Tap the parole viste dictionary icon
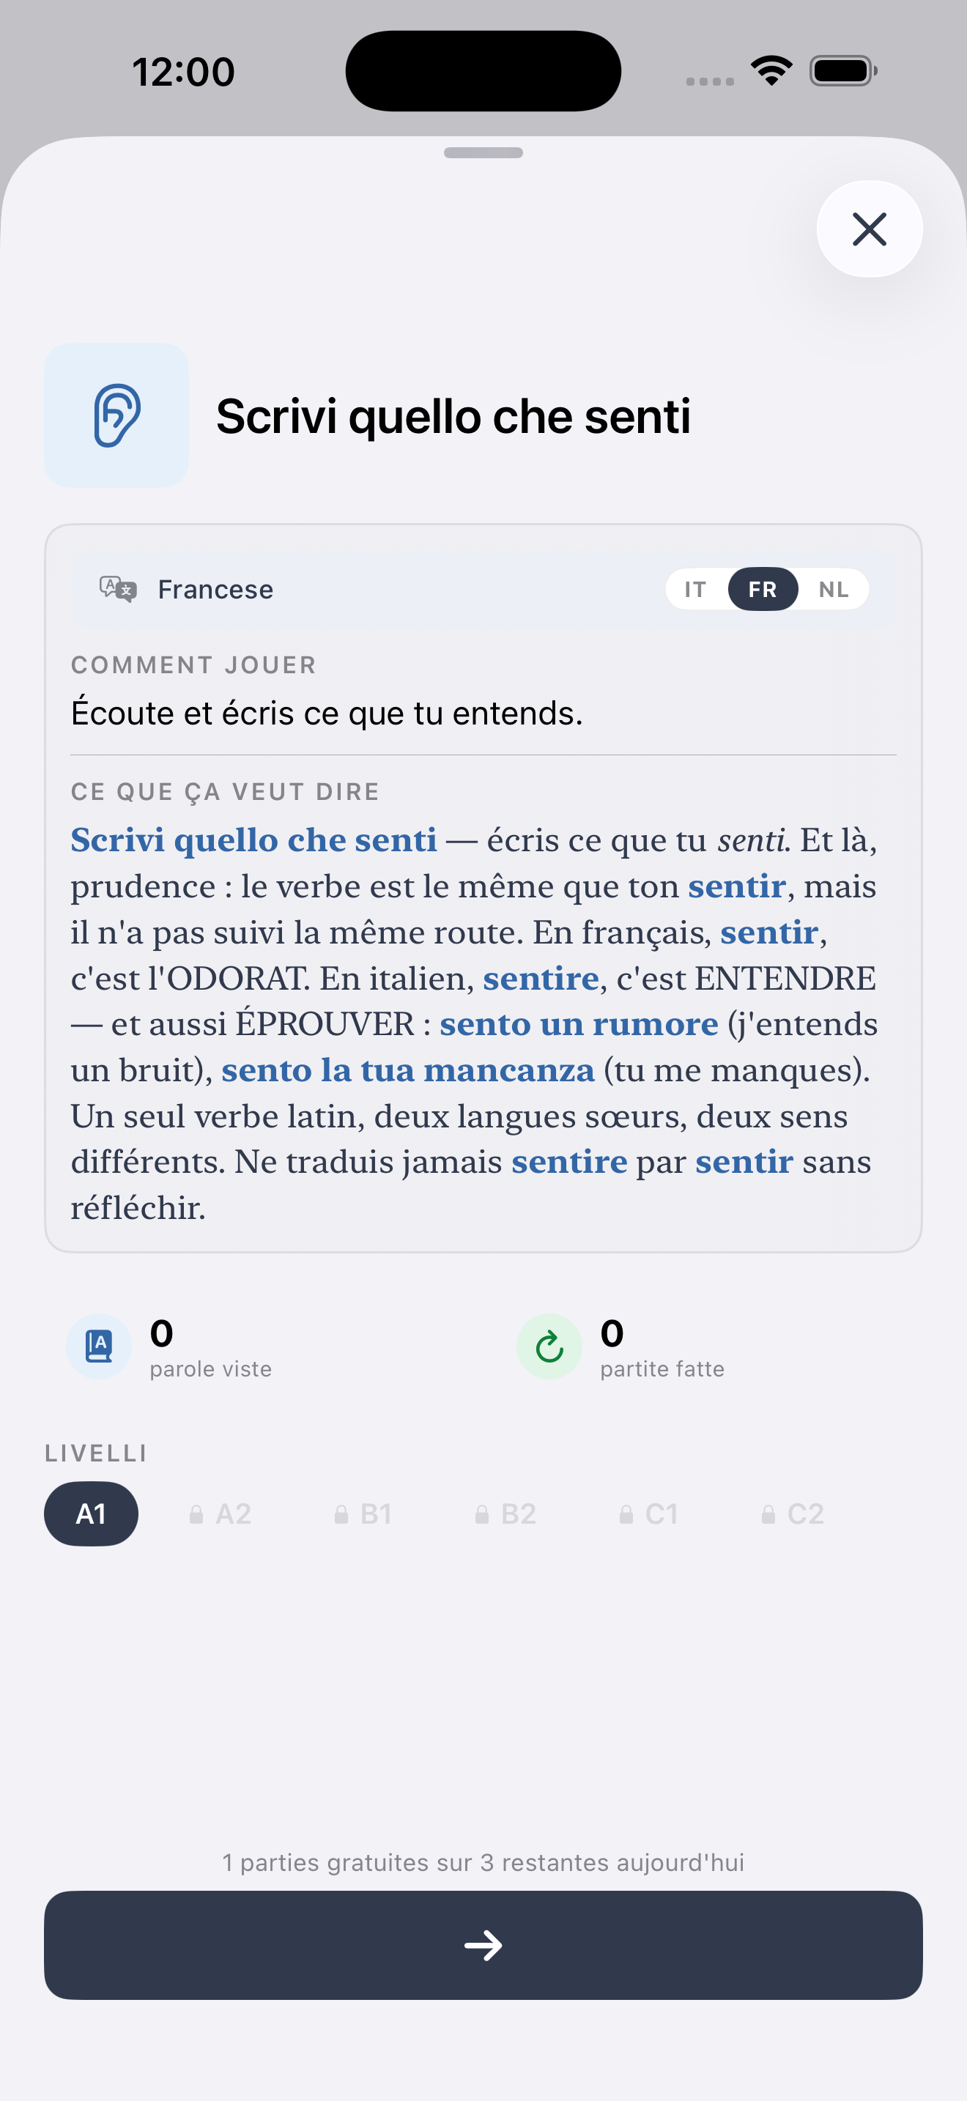Viewport: 967px width, 2101px height. click(100, 1346)
